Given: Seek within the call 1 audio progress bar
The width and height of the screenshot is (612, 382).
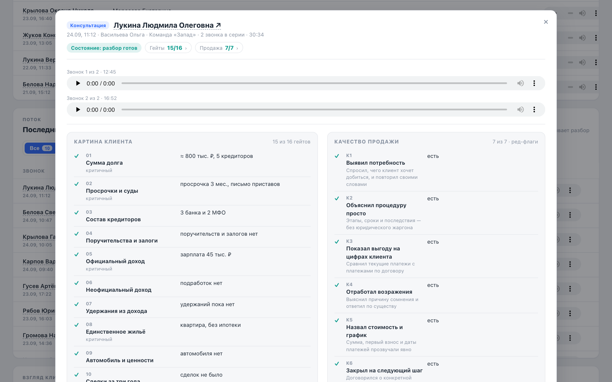Looking at the screenshot, I should coord(314,83).
